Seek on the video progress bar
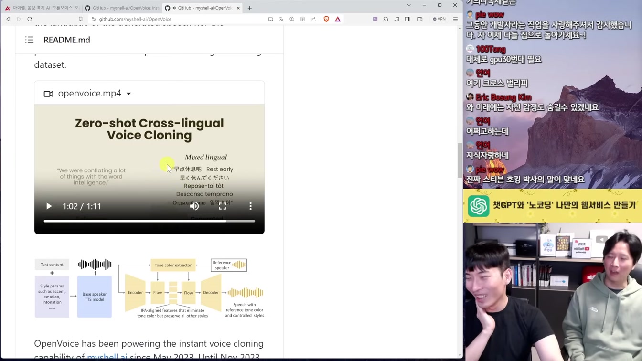Viewport: 642px width, 361px height. click(149, 221)
